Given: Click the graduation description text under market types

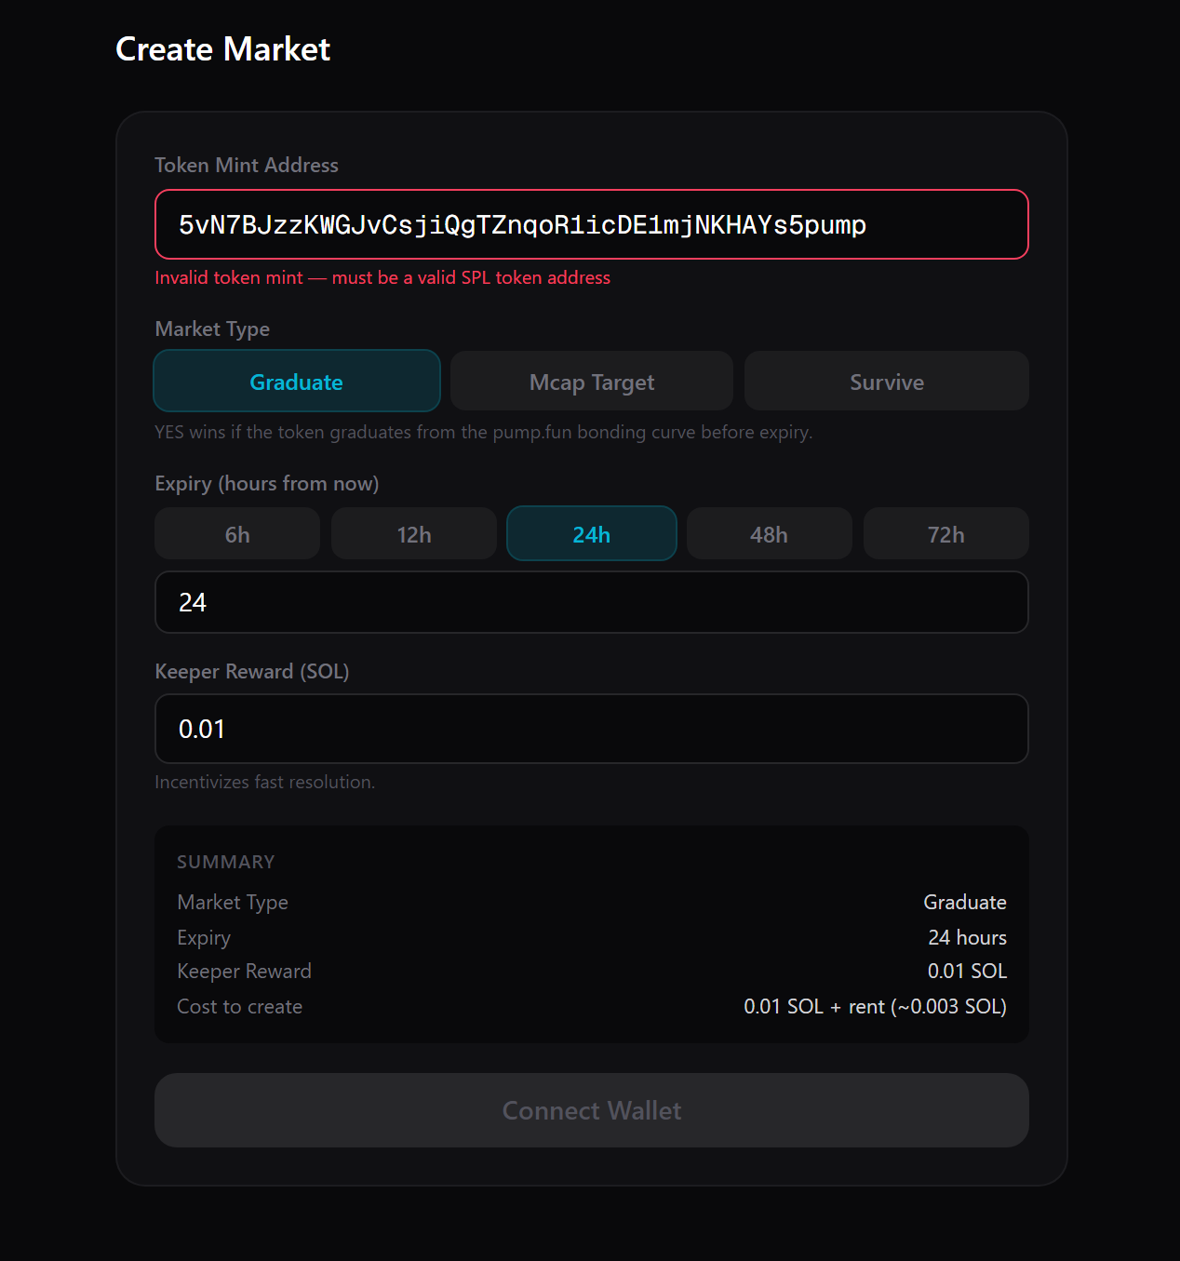Looking at the screenshot, I should click(483, 432).
